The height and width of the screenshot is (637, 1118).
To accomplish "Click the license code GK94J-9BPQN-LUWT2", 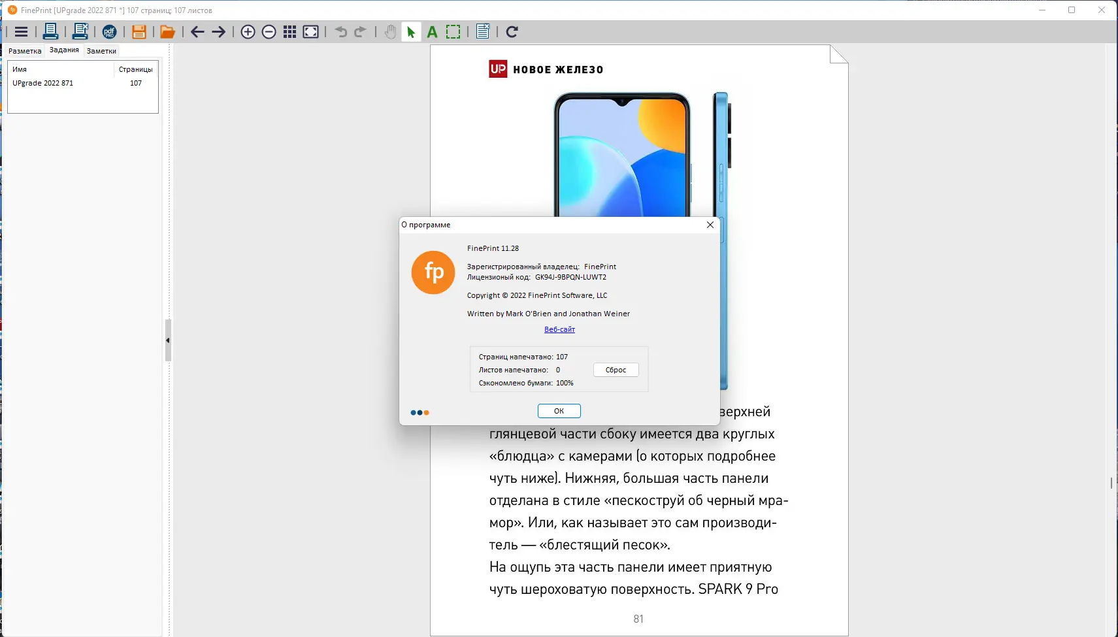I will 570,277.
